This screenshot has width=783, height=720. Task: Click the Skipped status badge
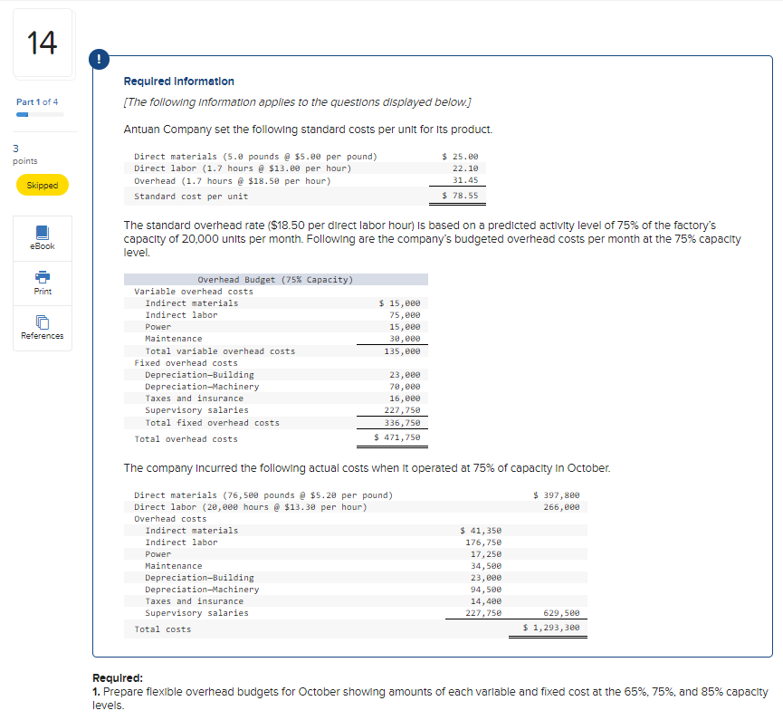[43, 185]
